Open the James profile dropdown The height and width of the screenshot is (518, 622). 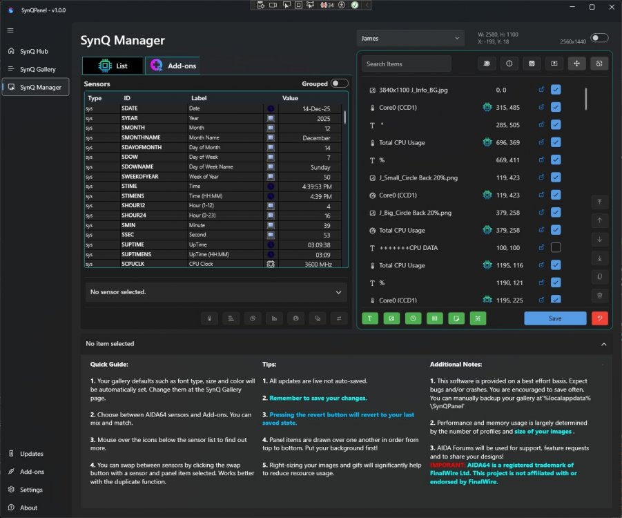410,39
